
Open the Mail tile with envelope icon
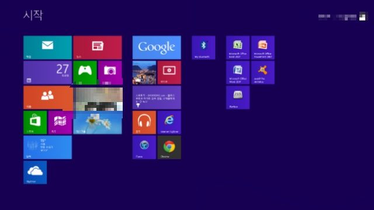pyautogui.click(x=47, y=48)
